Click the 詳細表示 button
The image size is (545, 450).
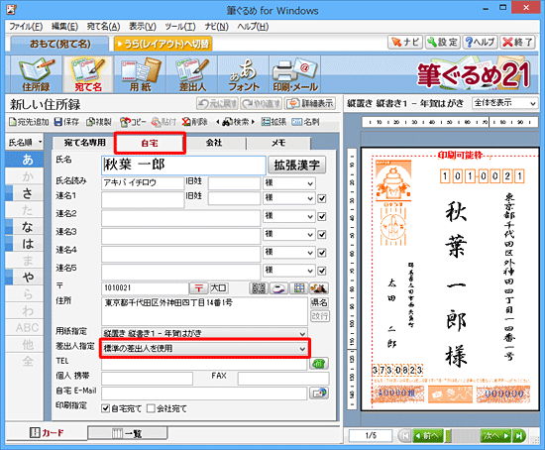click(310, 103)
